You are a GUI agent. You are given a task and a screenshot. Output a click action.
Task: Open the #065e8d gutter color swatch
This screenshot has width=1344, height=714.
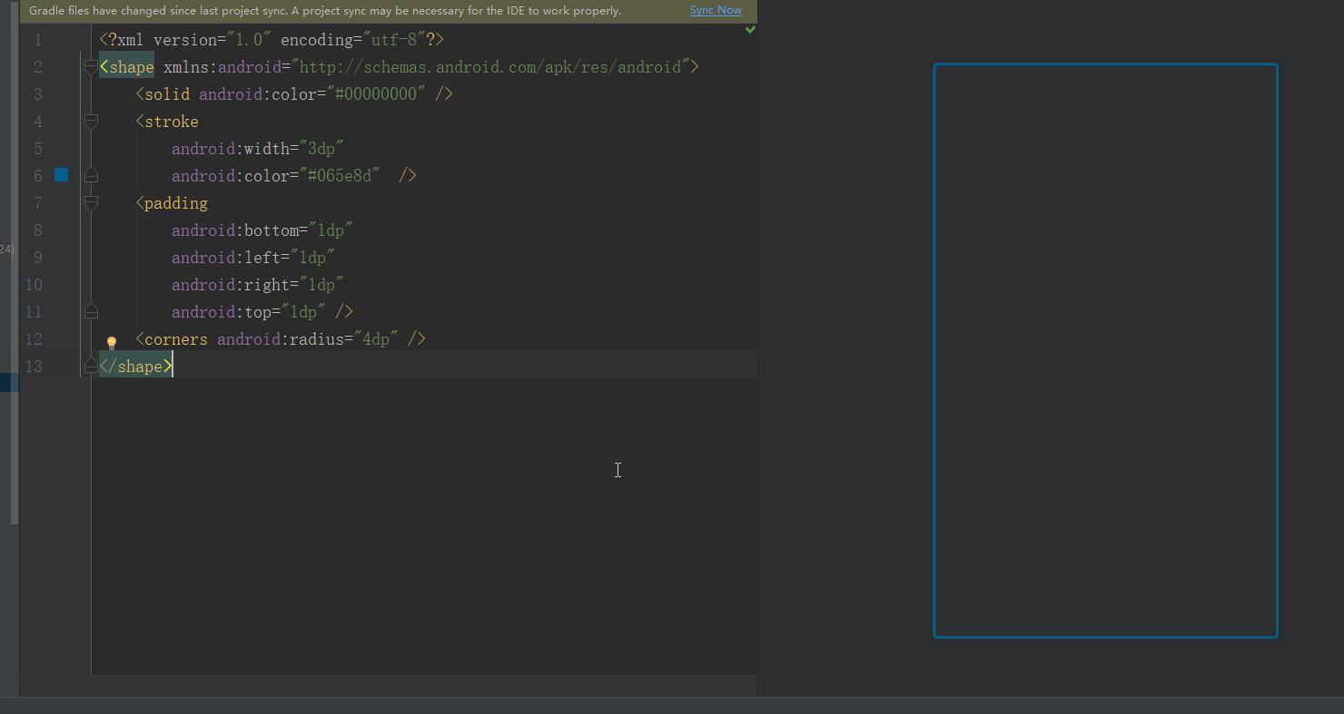point(61,174)
